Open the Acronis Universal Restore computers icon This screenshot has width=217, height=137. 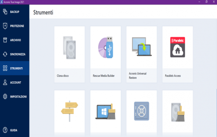[141, 47]
